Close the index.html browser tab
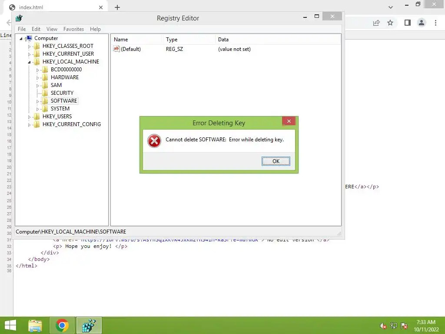445x334 pixels. click(x=101, y=7)
